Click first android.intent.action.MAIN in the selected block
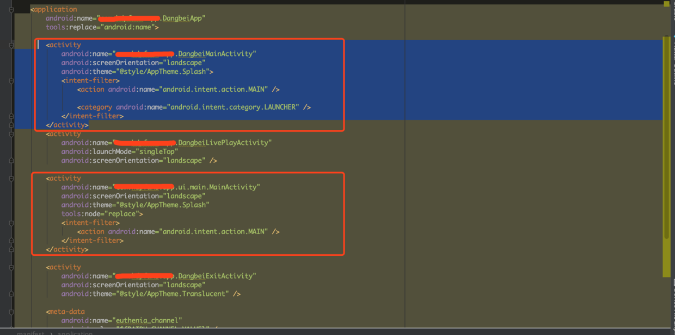 pos(213,90)
